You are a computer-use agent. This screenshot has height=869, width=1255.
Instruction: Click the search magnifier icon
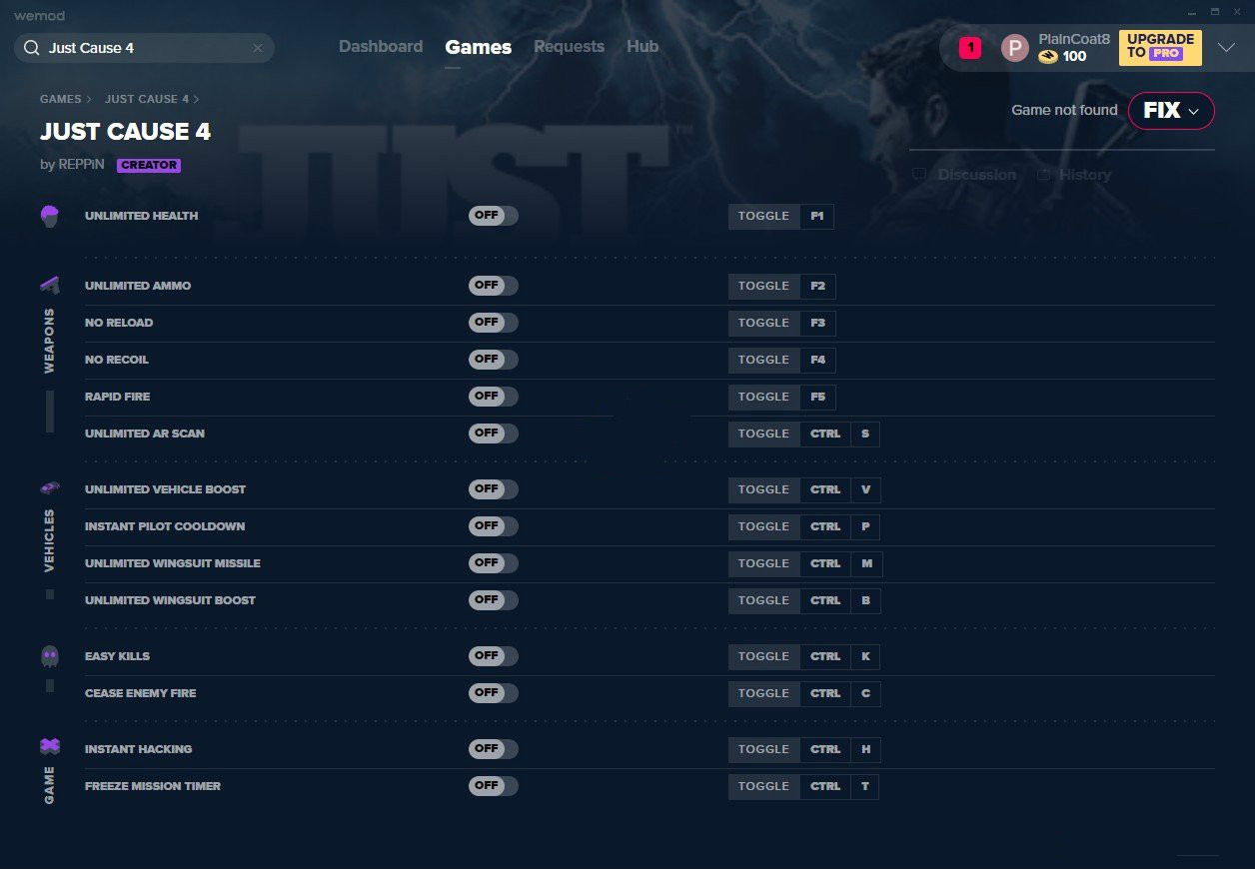tap(31, 48)
